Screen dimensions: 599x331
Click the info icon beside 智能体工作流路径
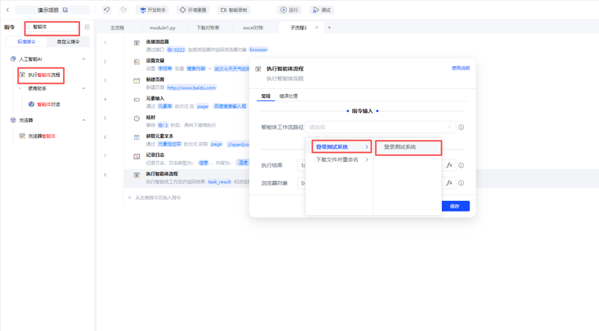[461, 127]
